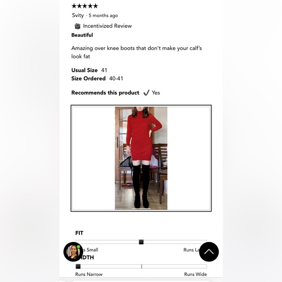
Task: Click the Yes recommendation text
Action: (156, 93)
